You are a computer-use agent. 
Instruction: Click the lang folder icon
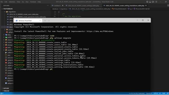tap(6, 35)
